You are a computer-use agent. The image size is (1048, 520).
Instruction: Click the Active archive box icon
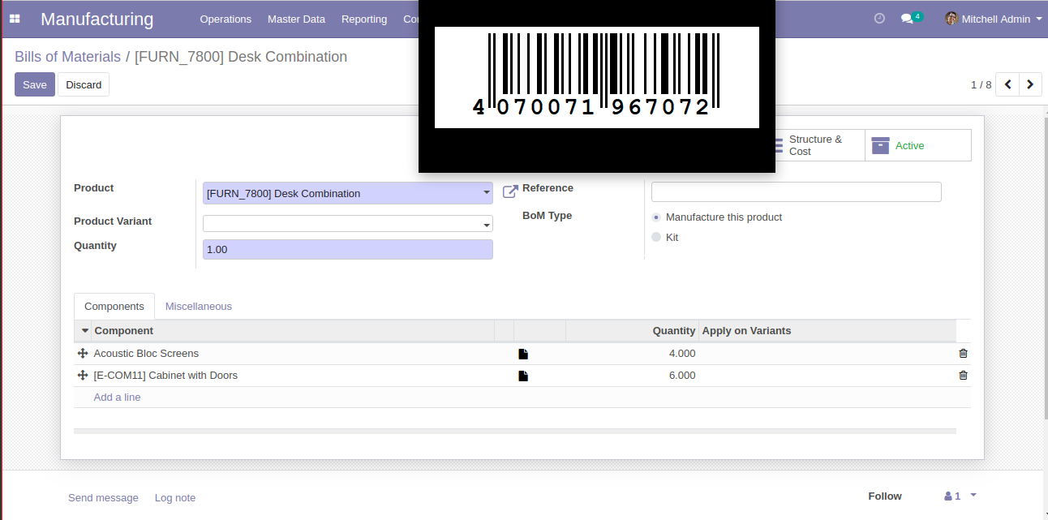pyautogui.click(x=880, y=145)
